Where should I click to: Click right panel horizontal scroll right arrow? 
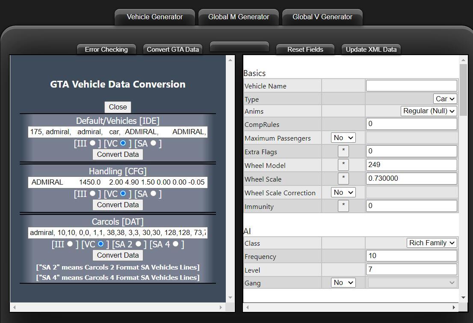(x=454, y=307)
